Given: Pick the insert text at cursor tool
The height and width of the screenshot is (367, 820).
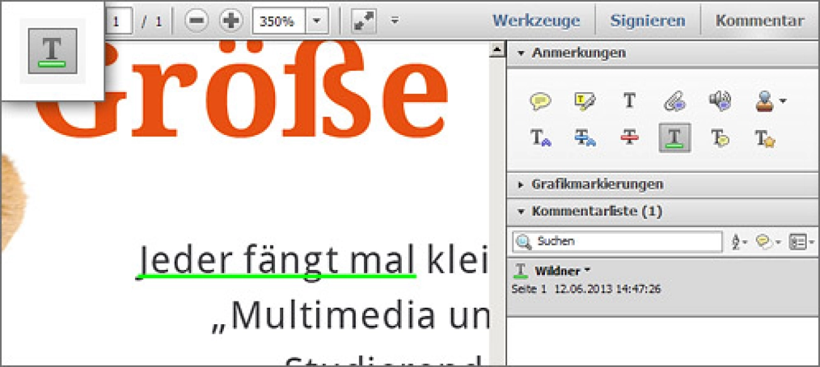Looking at the screenshot, I should pos(539,137).
